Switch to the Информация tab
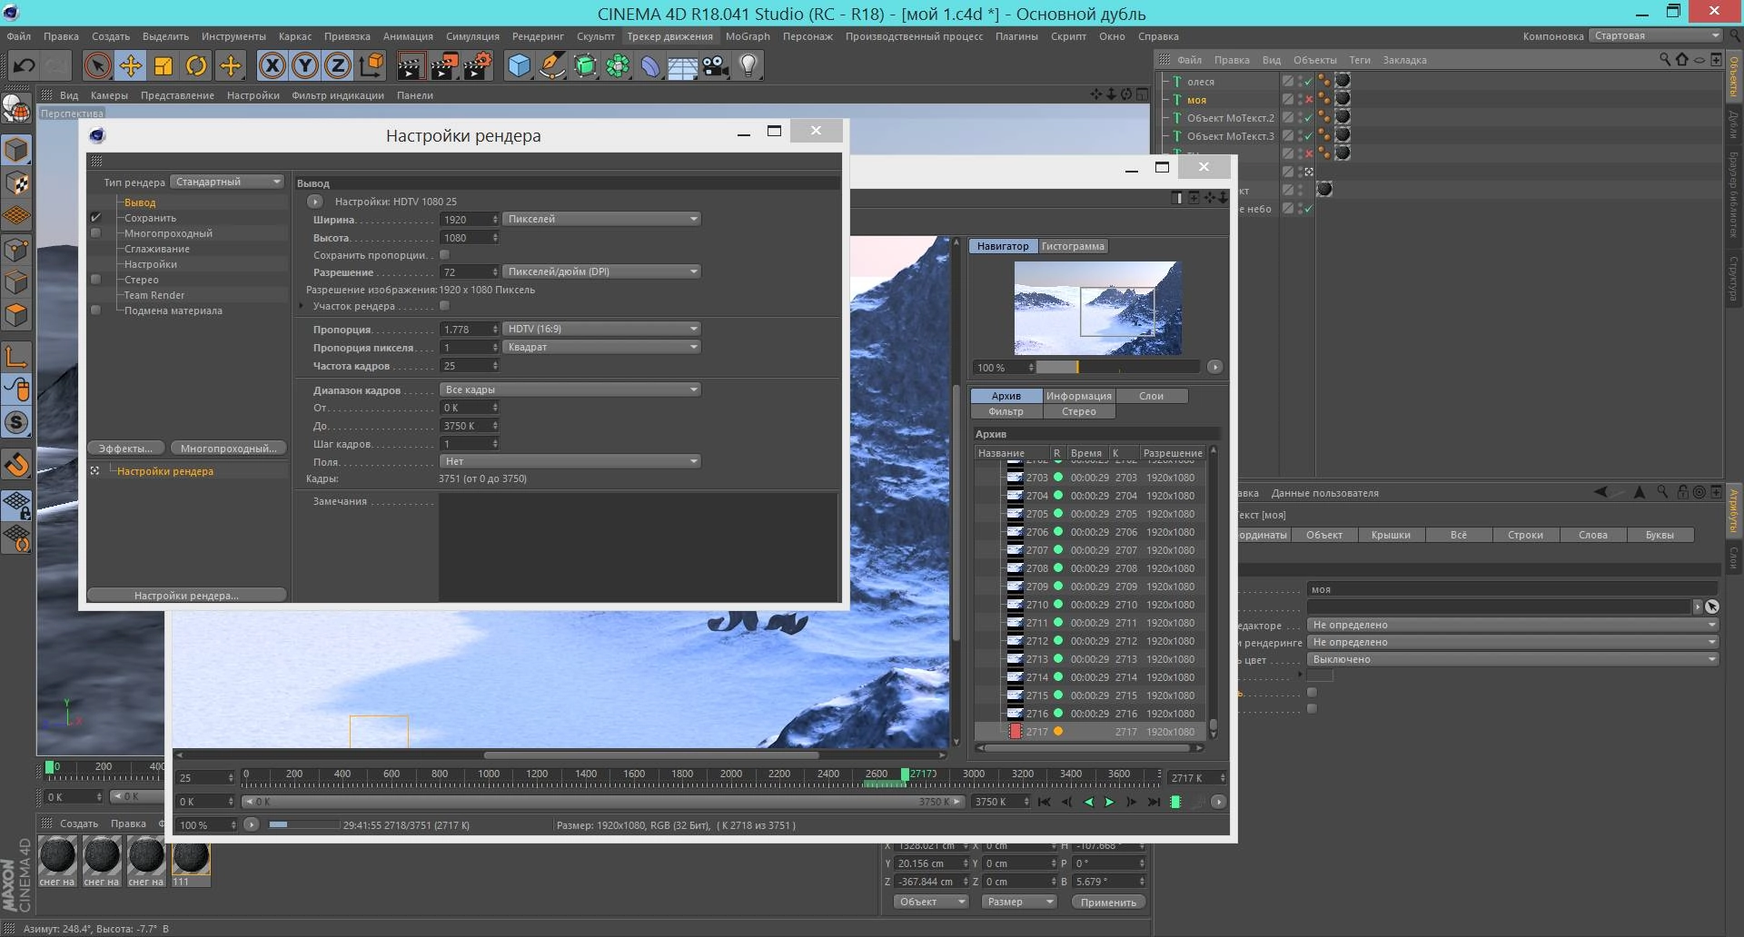The image size is (1744, 937). point(1078,396)
